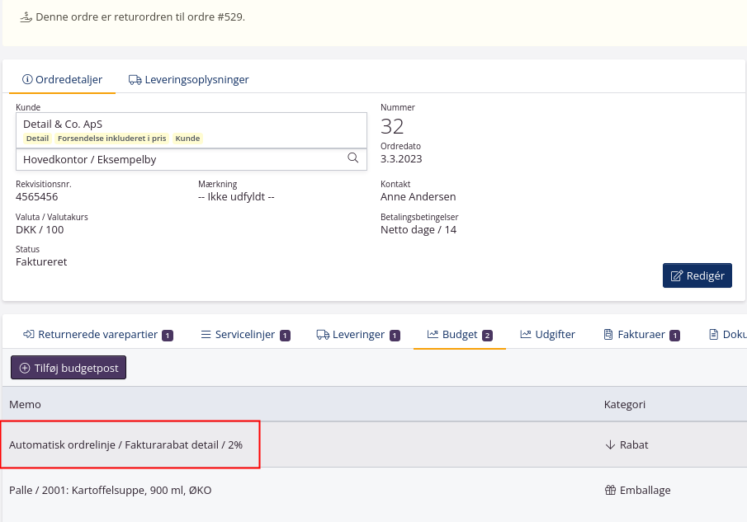Click the return icon in the notice banner
The height and width of the screenshot is (522, 747).
tap(26, 16)
